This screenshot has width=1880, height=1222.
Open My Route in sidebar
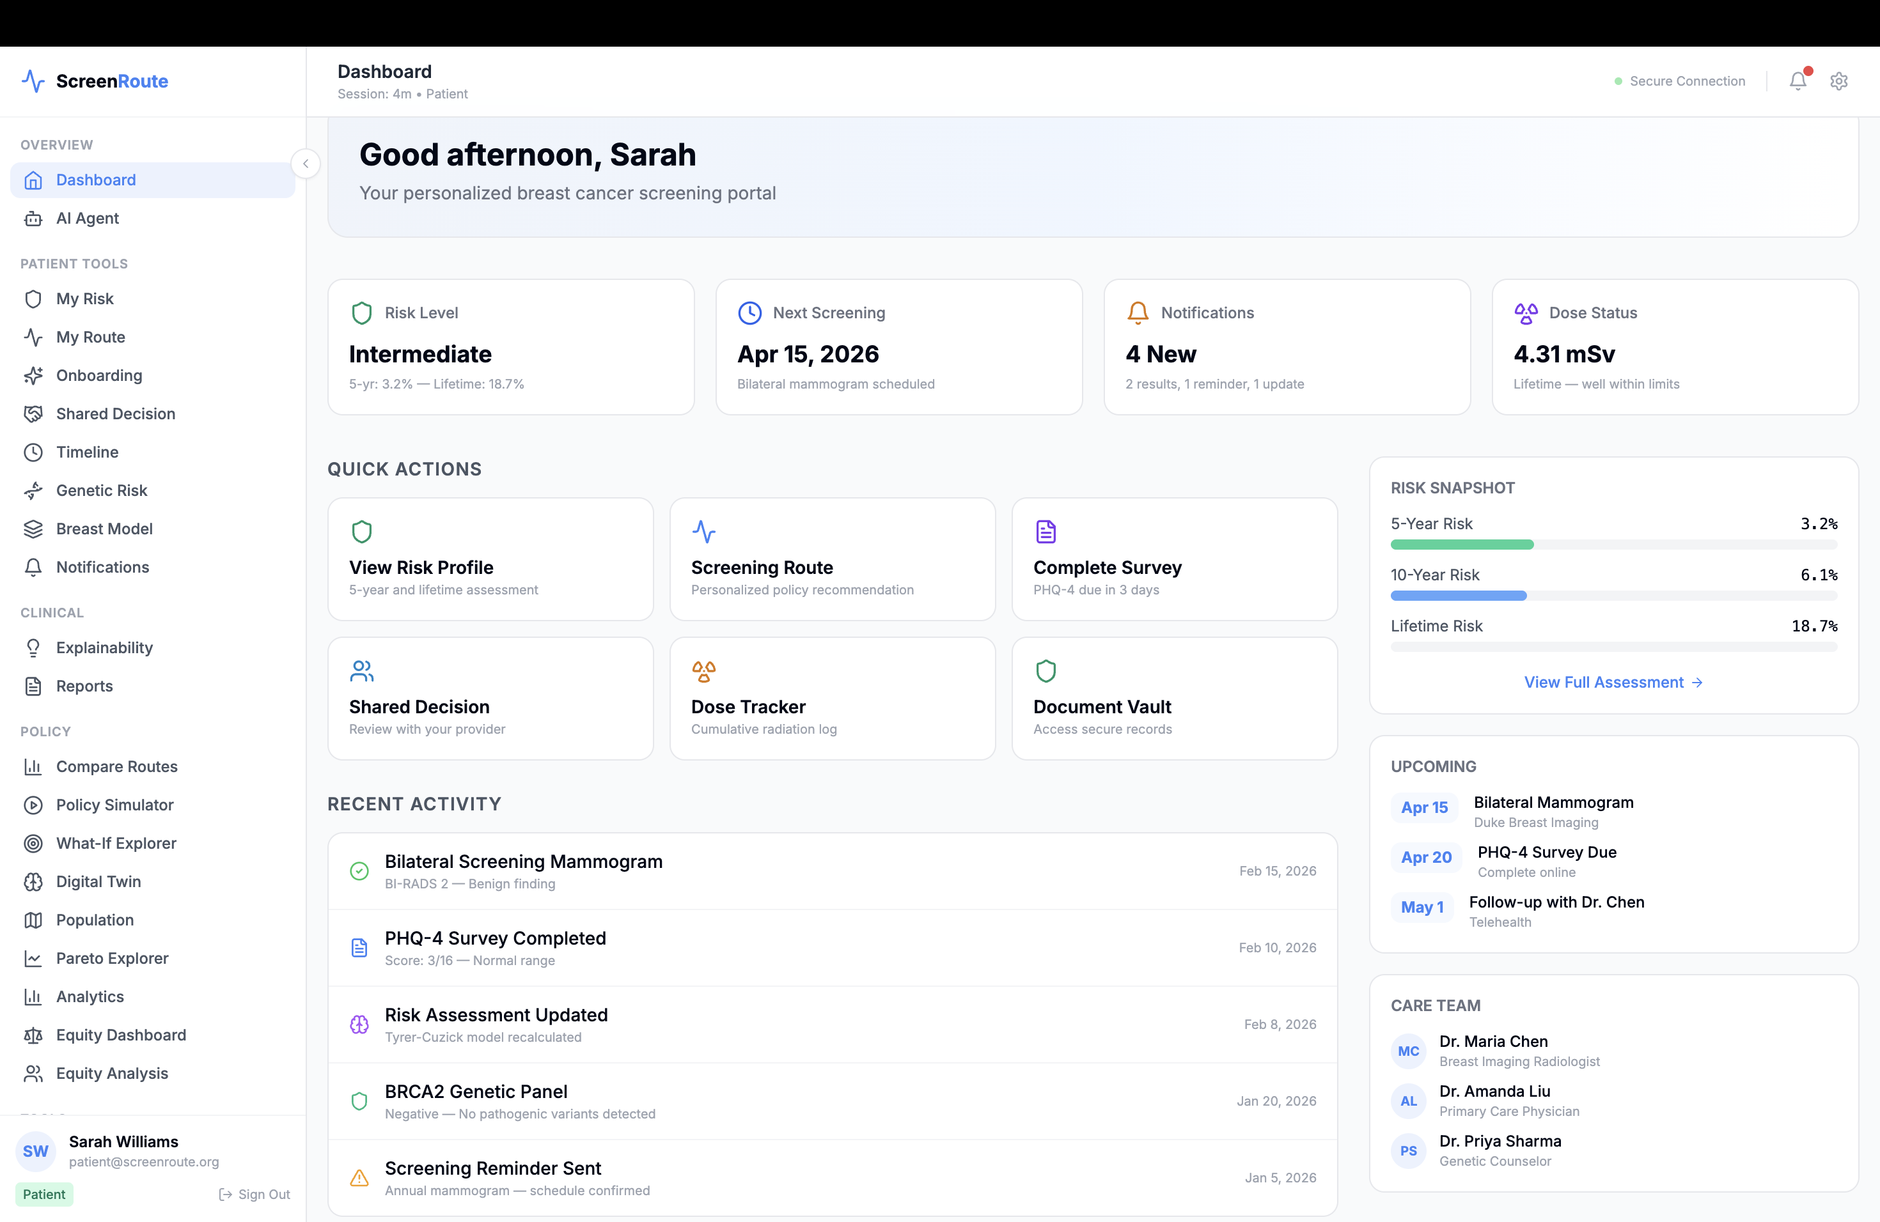tap(90, 337)
